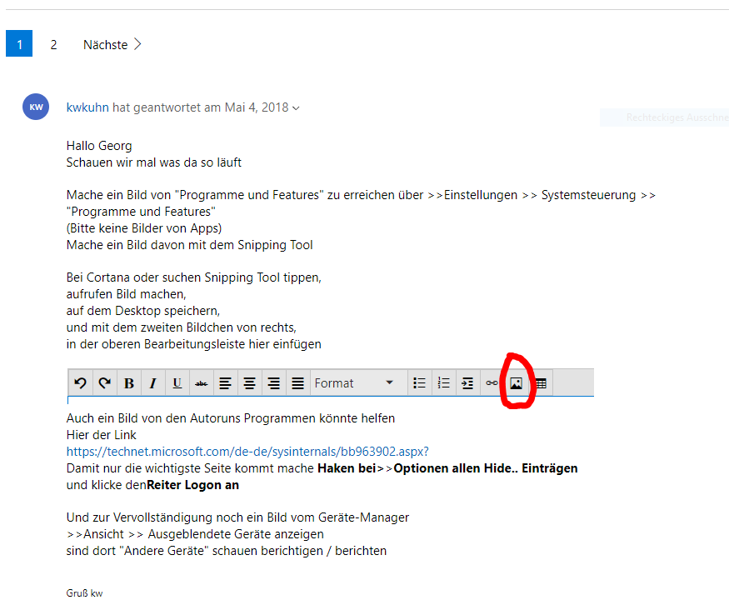This screenshot has height=615, width=729.
Task: Click 'Bei Cortana oder suchen Snipping Tool tippen,'
Action: [x=194, y=277]
